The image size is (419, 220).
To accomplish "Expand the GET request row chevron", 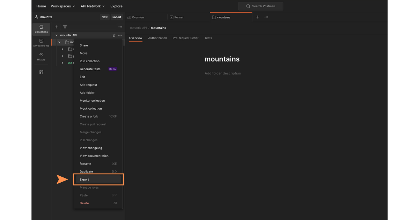I will [63, 63].
